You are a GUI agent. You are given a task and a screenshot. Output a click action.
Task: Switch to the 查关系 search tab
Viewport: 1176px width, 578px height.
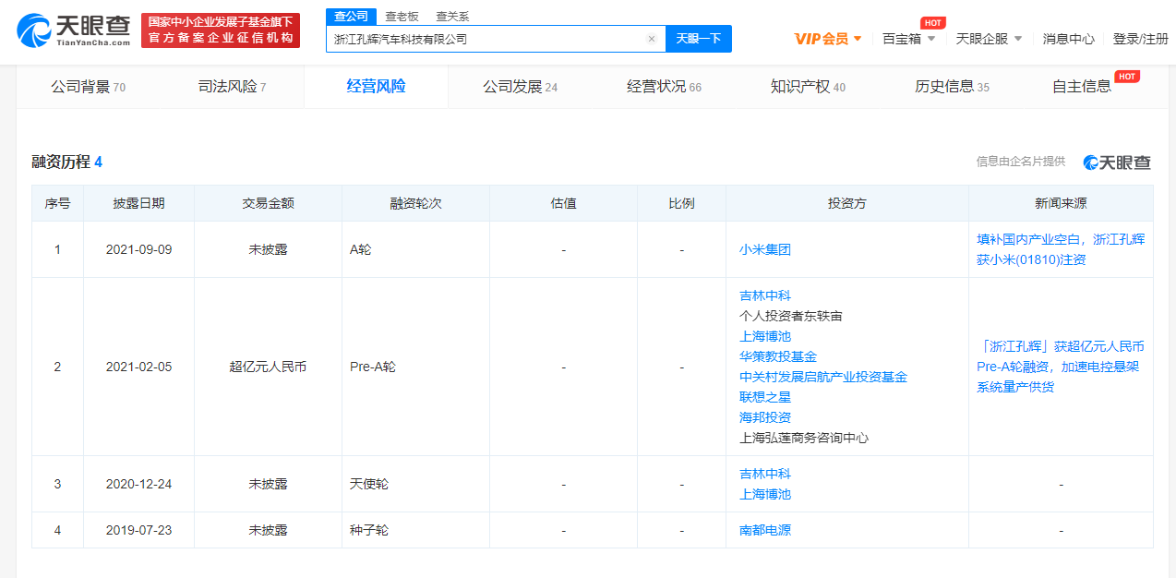(452, 17)
